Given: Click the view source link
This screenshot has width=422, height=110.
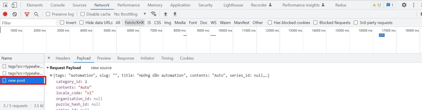Looking at the screenshot, I should coord(101,68).
